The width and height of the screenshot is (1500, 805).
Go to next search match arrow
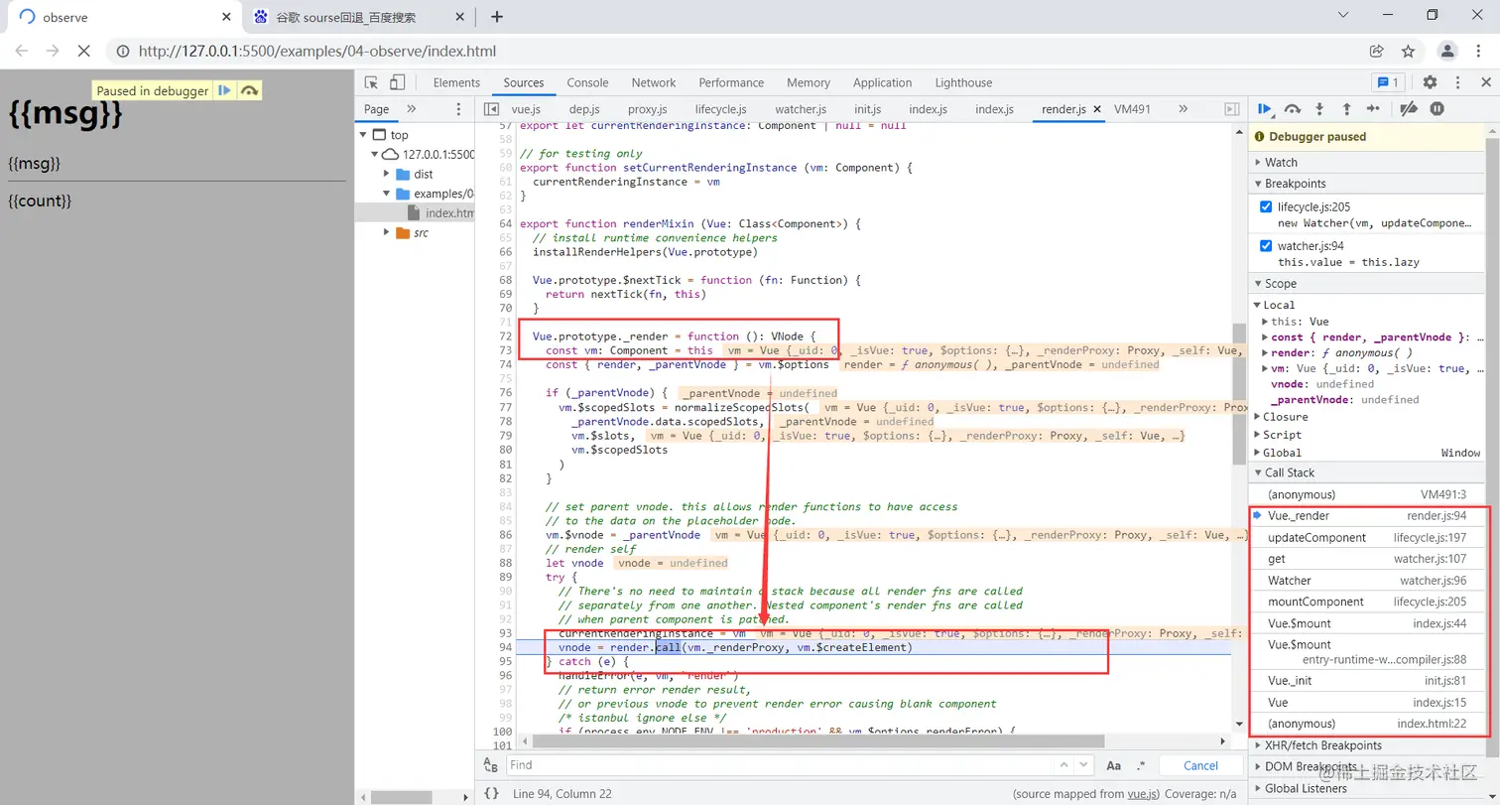tap(1085, 765)
